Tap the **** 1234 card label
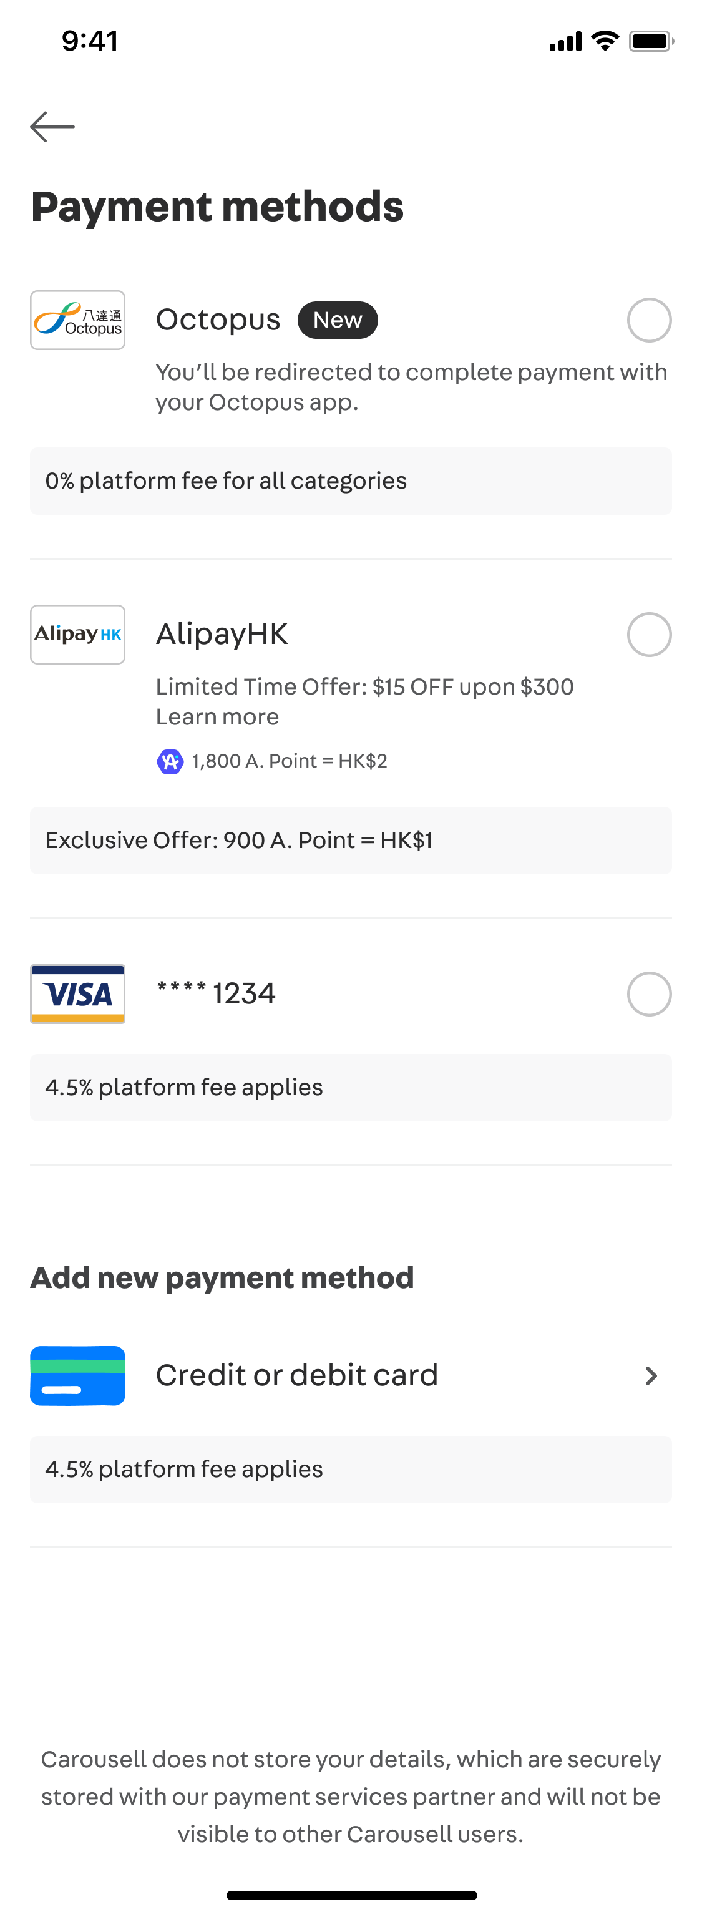This screenshot has height=1917, width=702. tap(216, 993)
